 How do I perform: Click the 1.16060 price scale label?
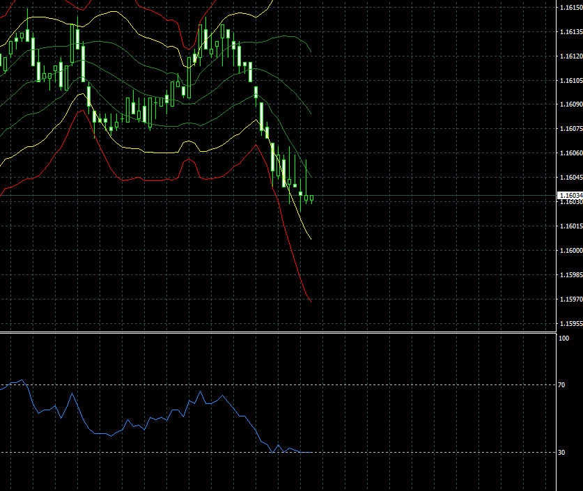pyautogui.click(x=571, y=153)
